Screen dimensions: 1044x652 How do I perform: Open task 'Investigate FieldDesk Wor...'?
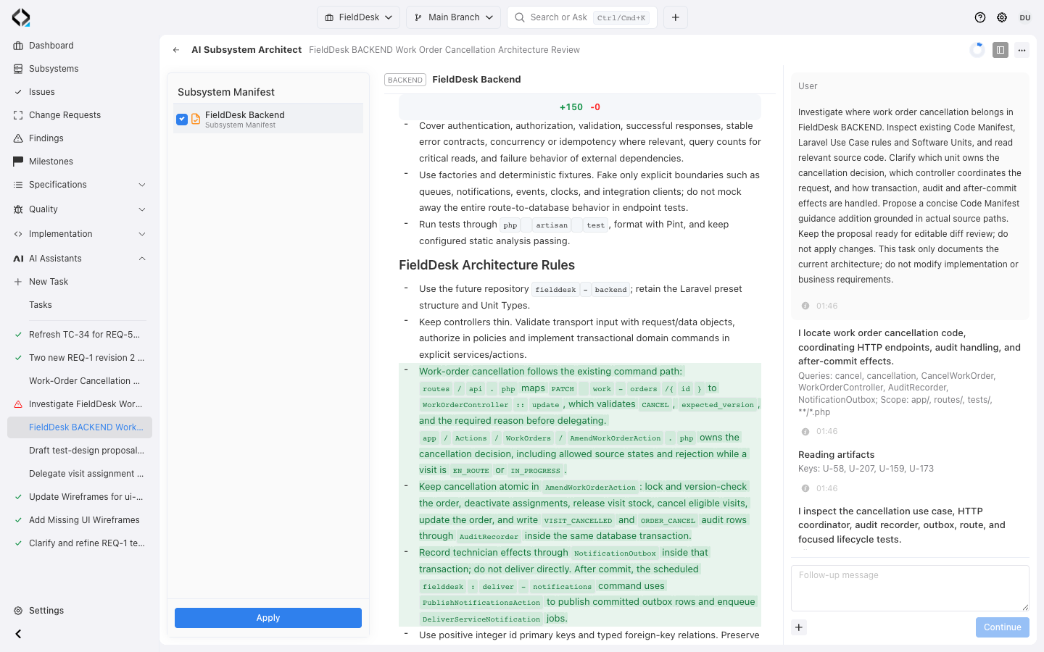80,404
